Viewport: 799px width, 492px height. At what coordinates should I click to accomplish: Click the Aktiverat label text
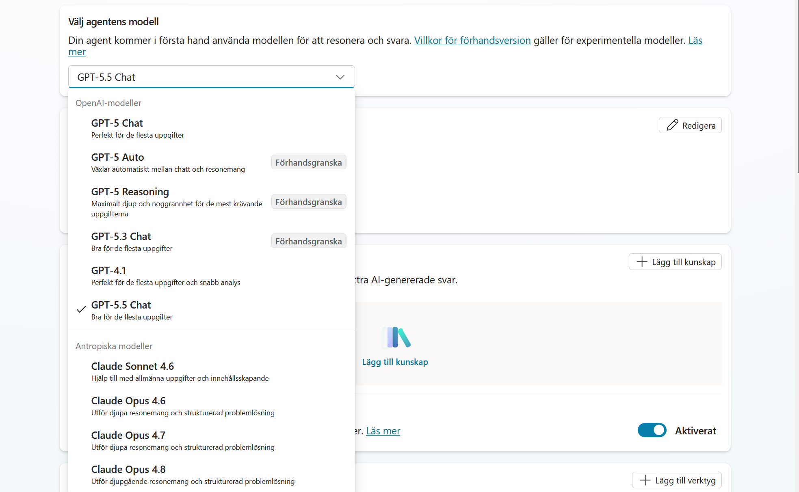(695, 431)
